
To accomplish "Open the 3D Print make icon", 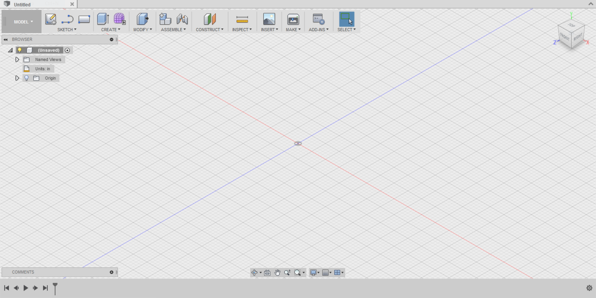I will [293, 19].
